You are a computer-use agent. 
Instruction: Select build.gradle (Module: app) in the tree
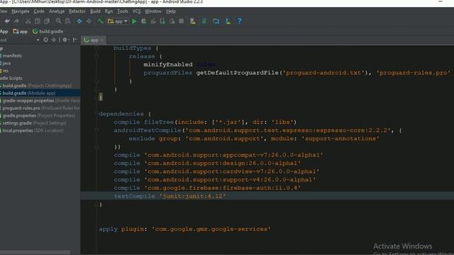tap(40, 93)
